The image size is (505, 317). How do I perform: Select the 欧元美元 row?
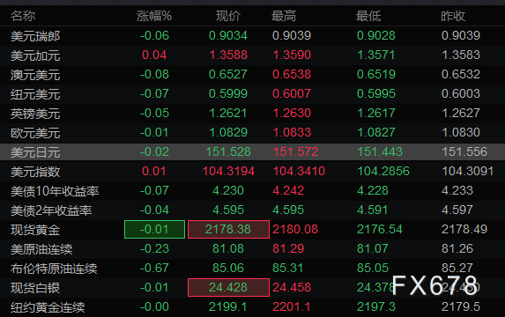pyautogui.click(x=252, y=133)
